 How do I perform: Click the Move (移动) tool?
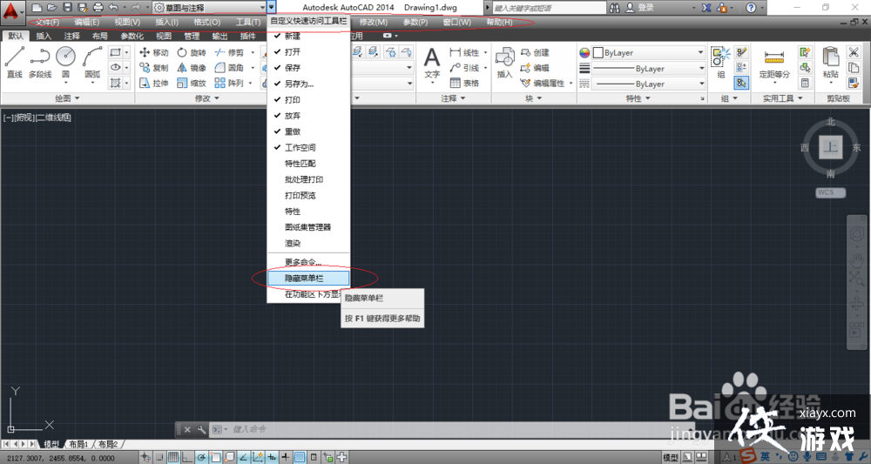point(154,52)
